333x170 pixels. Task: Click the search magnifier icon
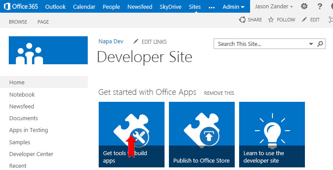(320, 44)
